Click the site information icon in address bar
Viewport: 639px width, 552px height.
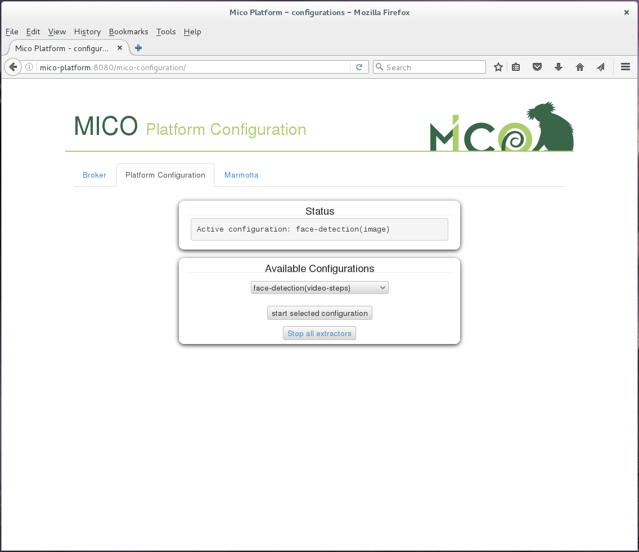coord(29,66)
